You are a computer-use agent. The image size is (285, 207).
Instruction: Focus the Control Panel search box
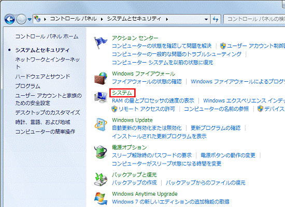tap(254, 19)
